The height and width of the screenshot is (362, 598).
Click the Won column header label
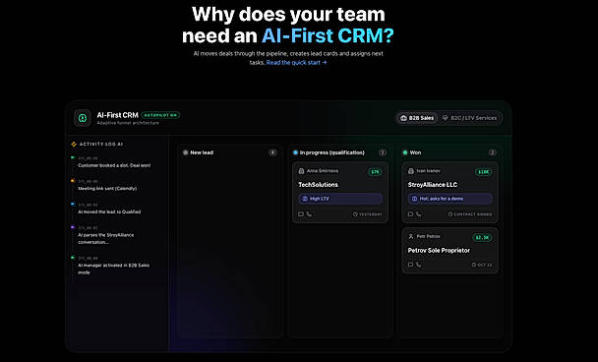click(x=415, y=152)
